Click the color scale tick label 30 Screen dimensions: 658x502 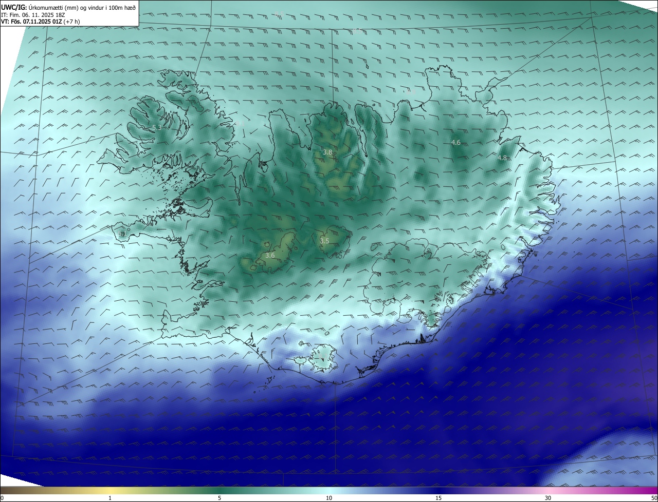point(548,498)
